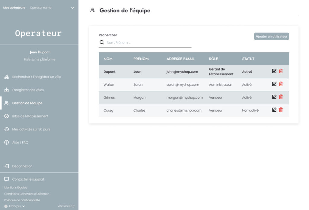Click the STATUT column header

point(248,59)
